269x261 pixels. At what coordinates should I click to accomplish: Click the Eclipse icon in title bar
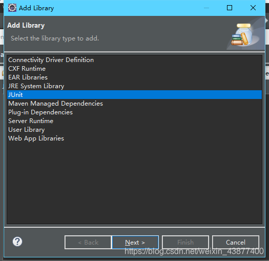pyautogui.click(x=12, y=8)
